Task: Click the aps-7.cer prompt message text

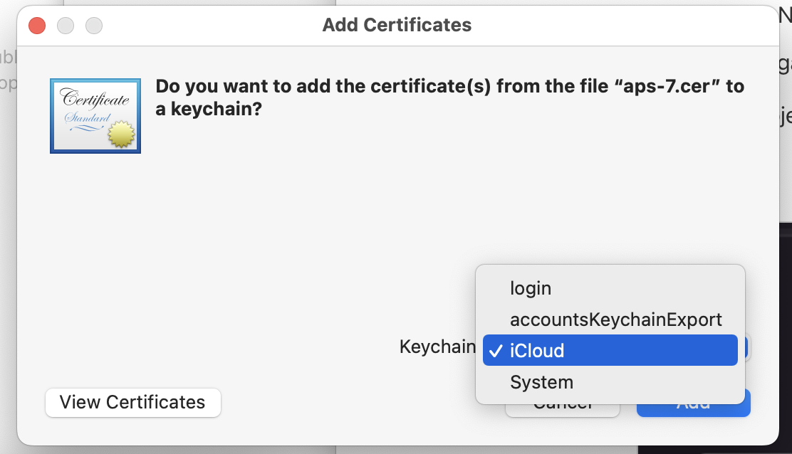Action: pos(449,97)
